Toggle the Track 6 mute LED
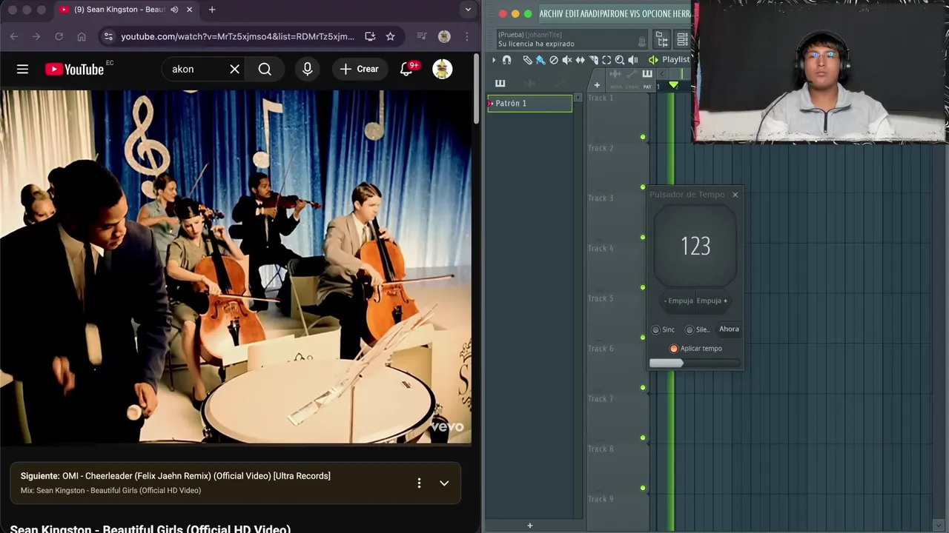 coord(643,387)
